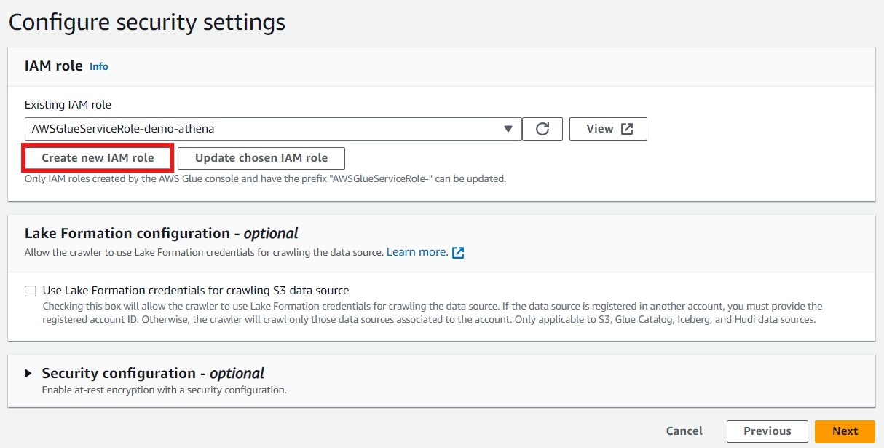884x448 pixels.
Task: Refresh the IAM role list
Action: pos(542,129)
